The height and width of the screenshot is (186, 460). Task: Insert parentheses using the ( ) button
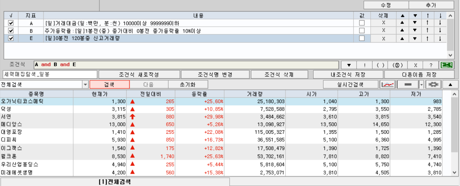click(380, 65)
